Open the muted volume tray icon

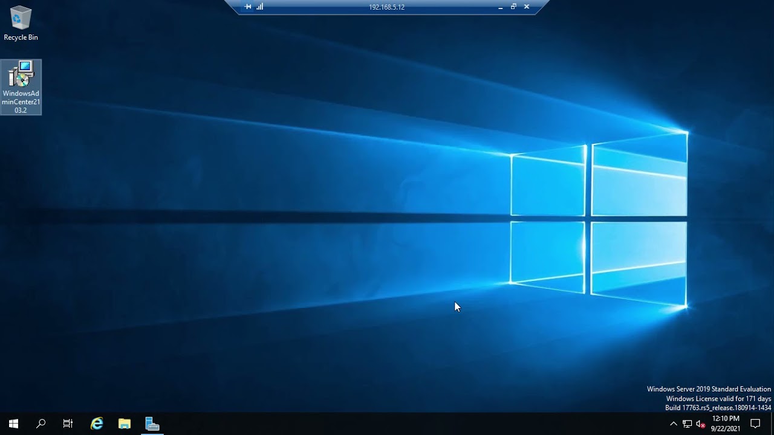point(701,424)
